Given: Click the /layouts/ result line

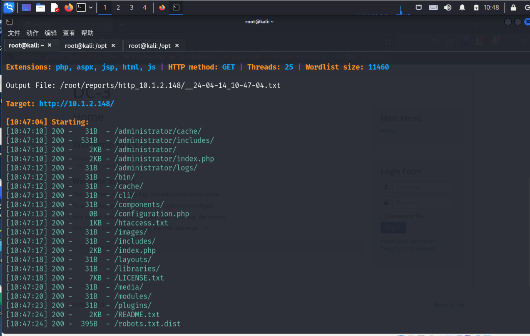Looking at the screenshot, I should (x=133, y=259).
